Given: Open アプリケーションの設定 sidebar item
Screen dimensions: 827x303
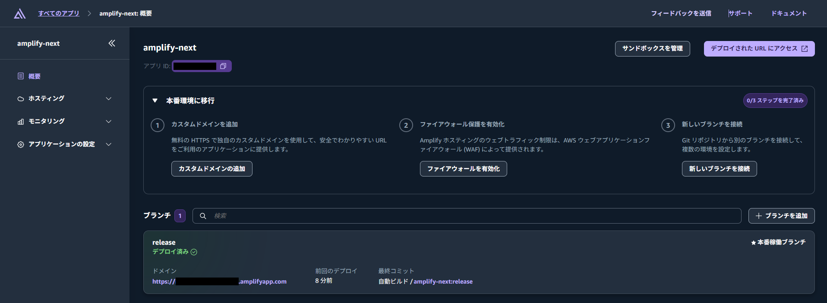Looking at the screenshot, I should pyautogui.click(x=62, y=144).
